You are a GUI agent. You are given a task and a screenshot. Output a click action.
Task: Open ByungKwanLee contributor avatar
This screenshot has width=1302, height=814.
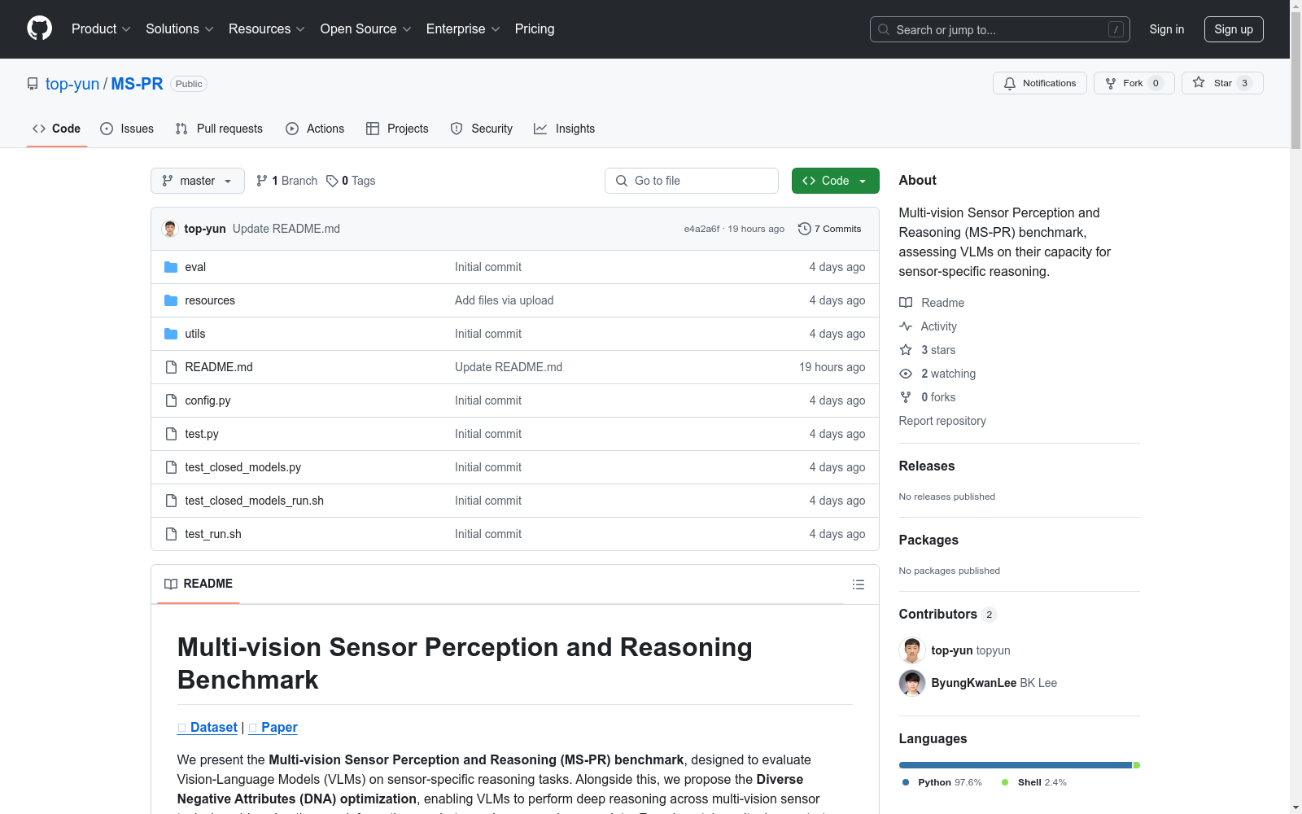pyautogui.click(x=912, y=683)
